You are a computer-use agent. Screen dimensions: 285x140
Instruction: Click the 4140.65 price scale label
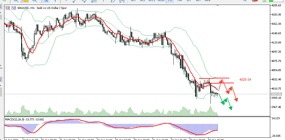[277, 33]
